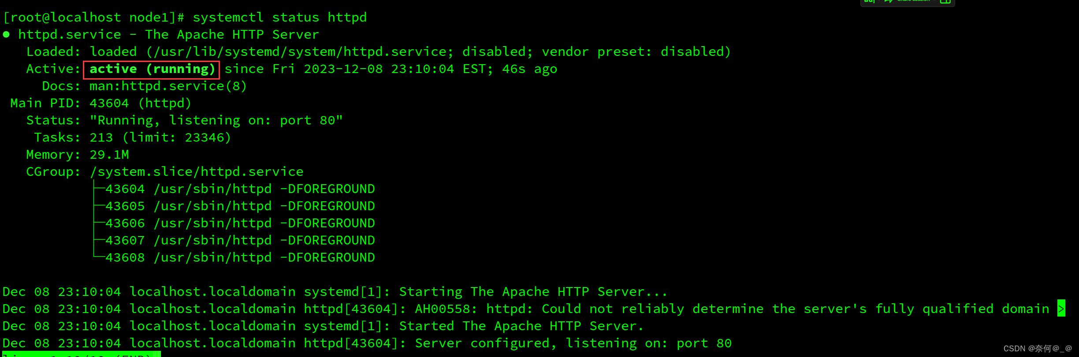Click the Share session arrow icon
This screenshot has width=1079, height=357.
click(889, 1)
